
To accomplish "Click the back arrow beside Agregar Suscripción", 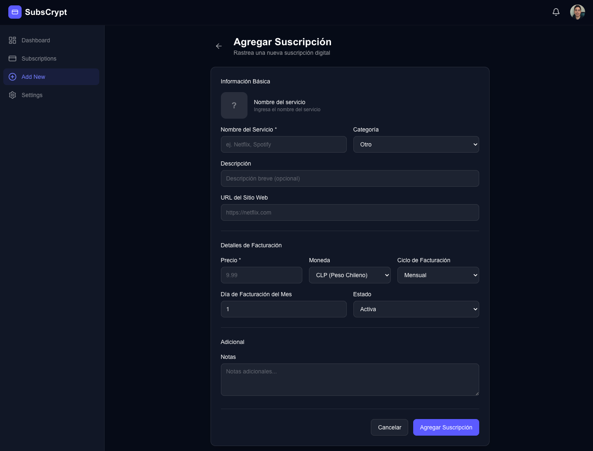I will coord(219,46).
